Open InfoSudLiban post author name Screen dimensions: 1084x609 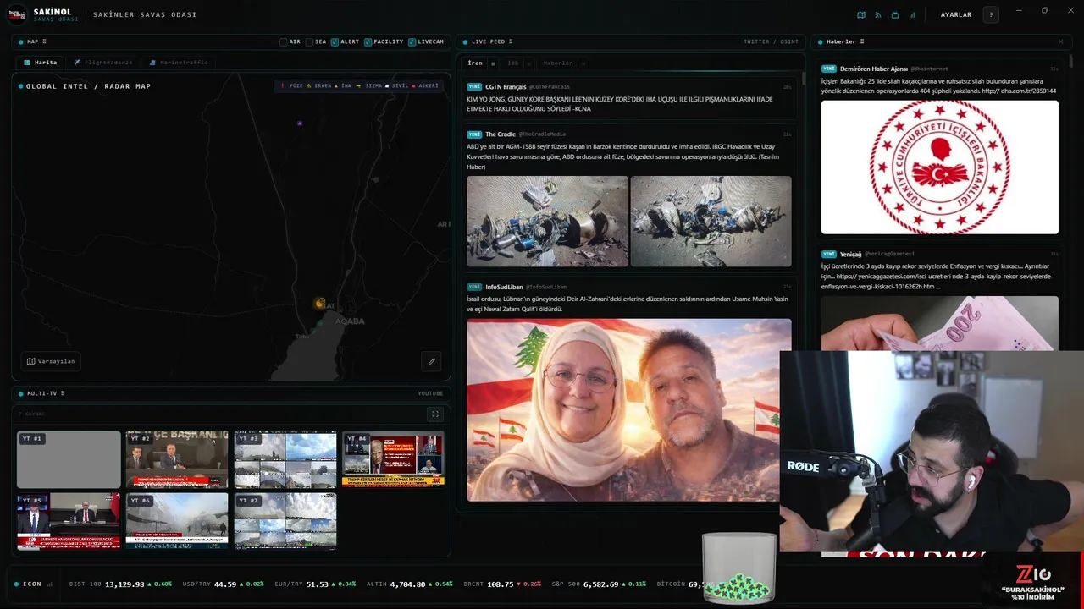pos(504,287)
